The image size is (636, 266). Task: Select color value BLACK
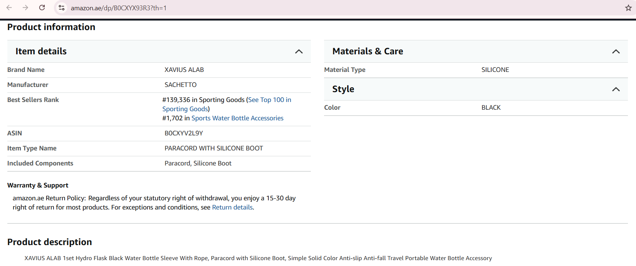[x=491, y=108]
